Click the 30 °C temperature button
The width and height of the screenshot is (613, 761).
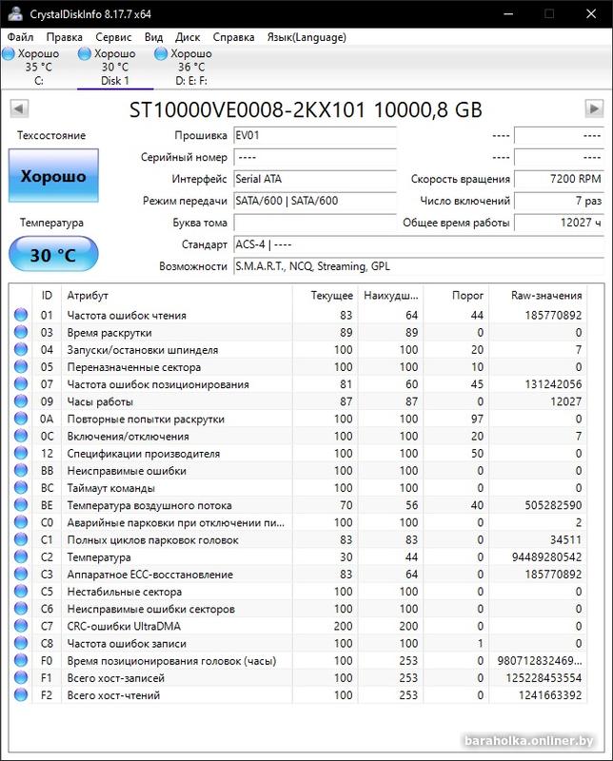click(53, 254)
